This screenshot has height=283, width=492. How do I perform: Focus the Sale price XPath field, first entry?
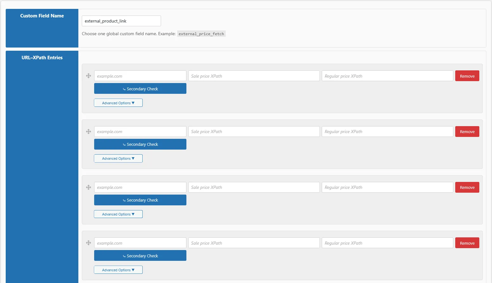point(254,76)
